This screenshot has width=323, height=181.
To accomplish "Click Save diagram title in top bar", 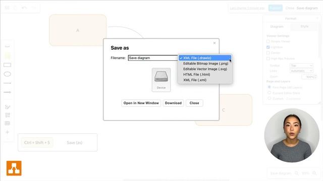I will (307, 8).
